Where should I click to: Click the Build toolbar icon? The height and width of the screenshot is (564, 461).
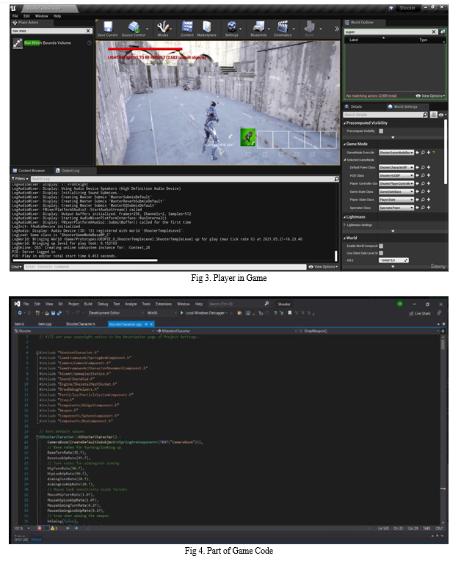309,29
